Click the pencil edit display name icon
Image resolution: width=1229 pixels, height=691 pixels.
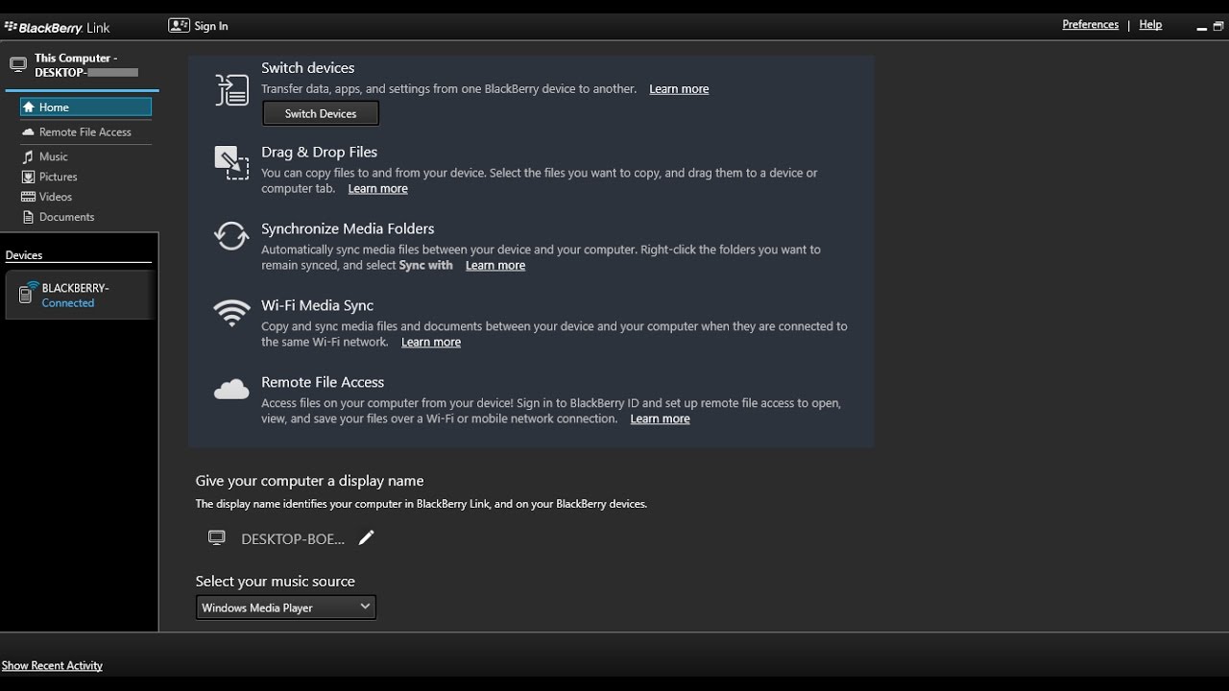366,538
